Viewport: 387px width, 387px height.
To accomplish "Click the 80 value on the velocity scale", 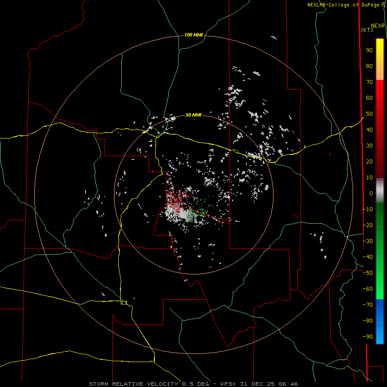I will pyautogui.click(x=369, y=66).
